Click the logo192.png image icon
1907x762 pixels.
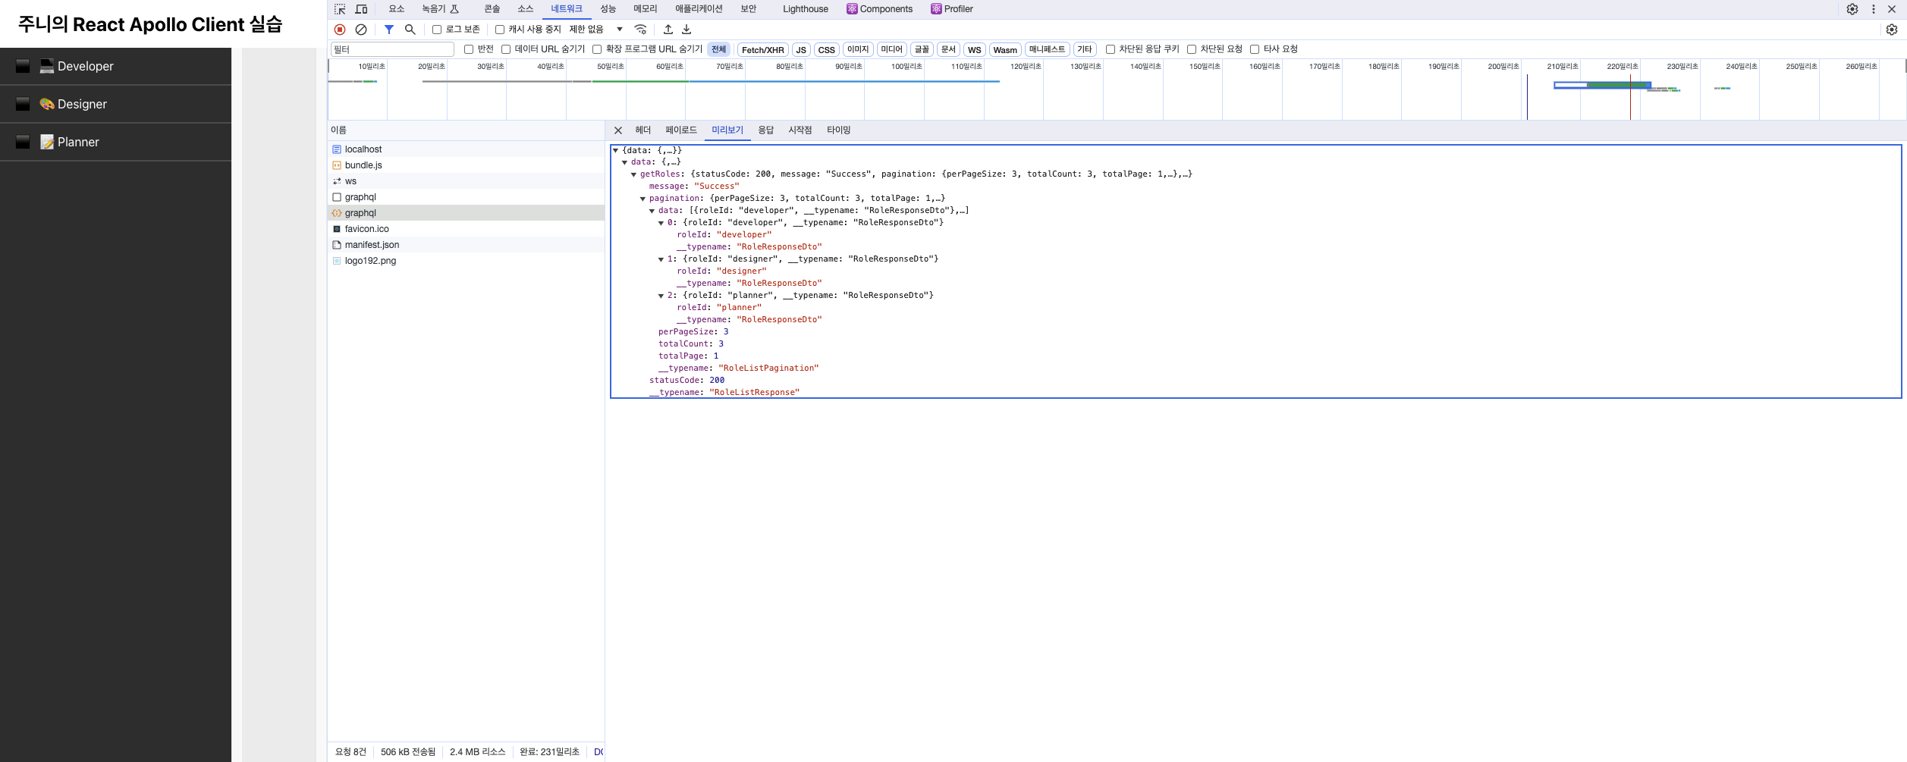(337, 261)
